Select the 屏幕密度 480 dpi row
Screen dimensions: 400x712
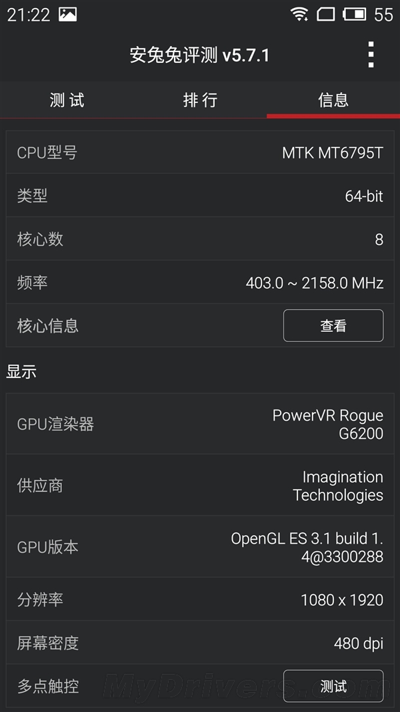tap(200, 643)
